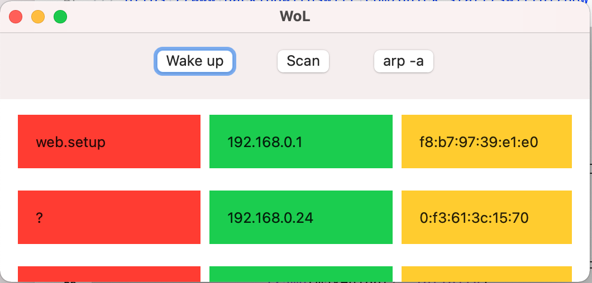
Task: Select the web.setup hostname cell
Action: [109, 141]
